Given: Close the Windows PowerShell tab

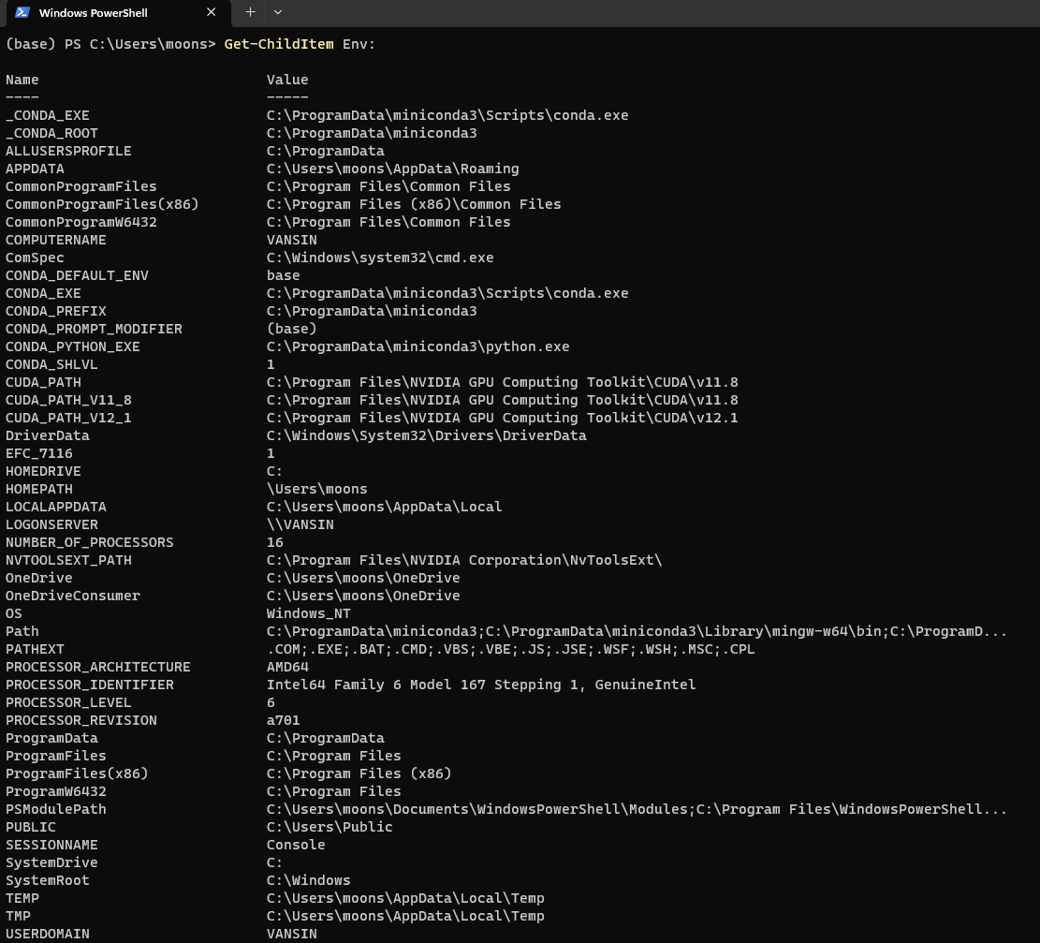Looking at the screenshot, I should point(211,12).
